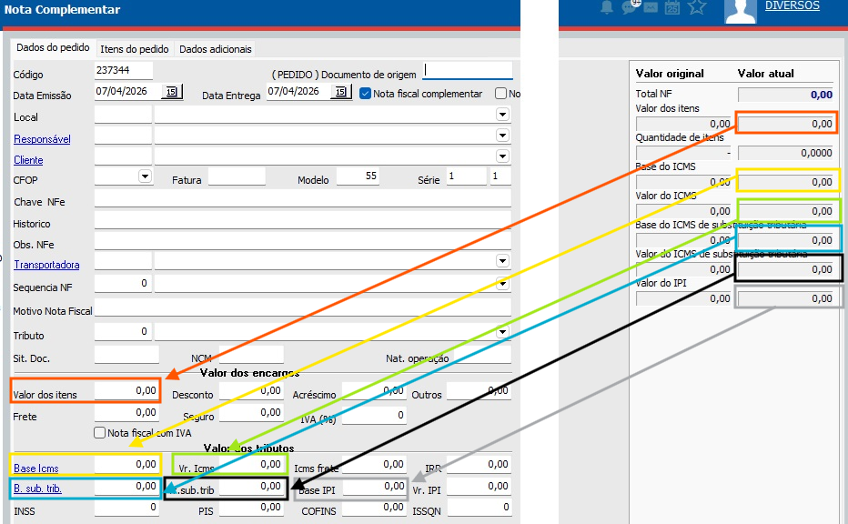Open the chat messages icon
The height and width of the screenshot is (524, 848).
click(x=629, y=7)
